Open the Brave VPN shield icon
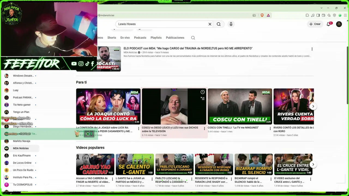This screenshot has height=196, width=349. pos(335,15)
